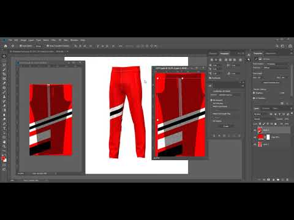Image resolution: width=294 pixels, height=220 pixels.
Task: Toggle the Hyphenate checkbox in Paragraph panel
Action: pos(210,78)
